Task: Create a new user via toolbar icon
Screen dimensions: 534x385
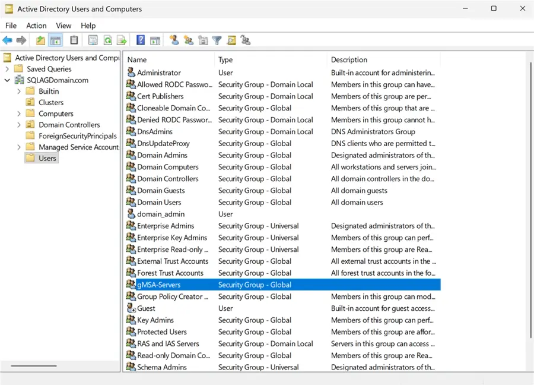Action: pyautogui.click(x=174, y=40)
